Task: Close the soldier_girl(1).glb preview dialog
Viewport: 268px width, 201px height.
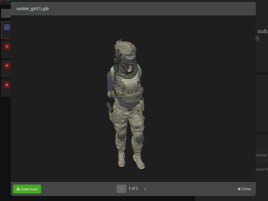Action: click(x=244, y=189)
